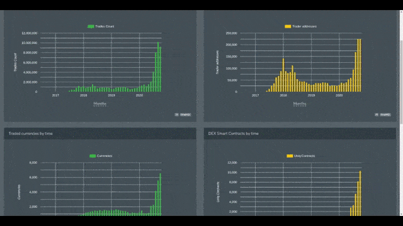
Task: Click the early-2018 peak bar in Trader addresses chart
Action: point(283,75)
